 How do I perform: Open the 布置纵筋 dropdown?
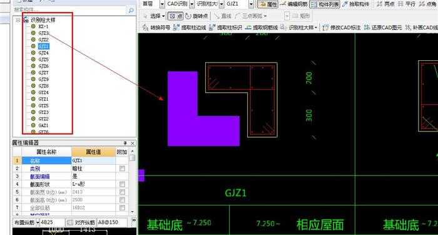tap(38, 222)
